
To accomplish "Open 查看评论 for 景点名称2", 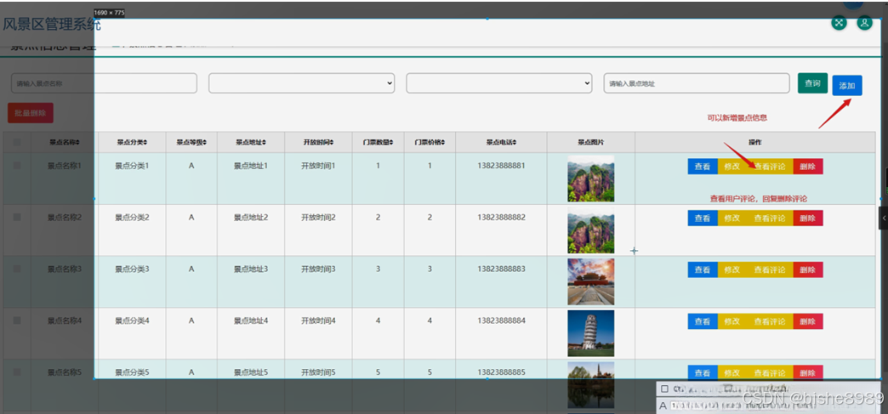I will (x=770, y=218).
